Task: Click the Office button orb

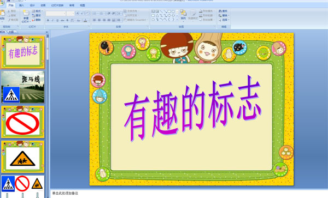Action: click(2, 3)
